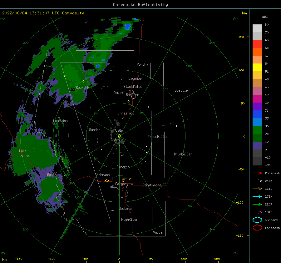
Task: Select the 65 dBZ red color swatch
Action: click(x=257, y=44)
